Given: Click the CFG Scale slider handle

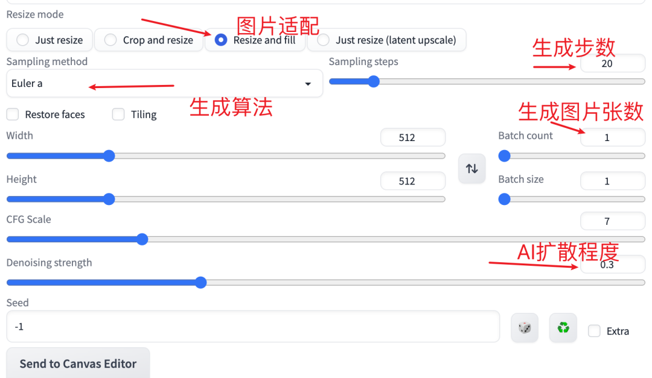Looking at the screenshot, I should [142, 239].
